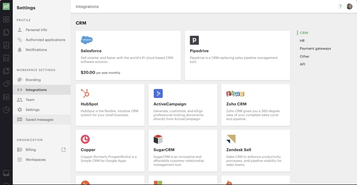
Task: Open the HubSpot integration title
Action: [89, 104]
